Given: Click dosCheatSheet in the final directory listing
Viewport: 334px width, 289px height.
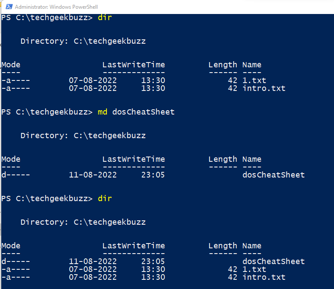Looking at the screenshot, I should (x=274, y=261).
